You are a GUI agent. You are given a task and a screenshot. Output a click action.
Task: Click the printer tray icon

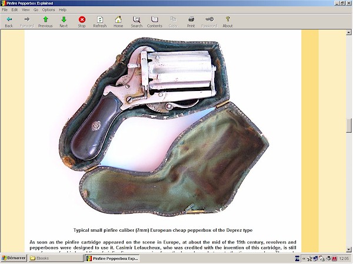tap(328, 259)
